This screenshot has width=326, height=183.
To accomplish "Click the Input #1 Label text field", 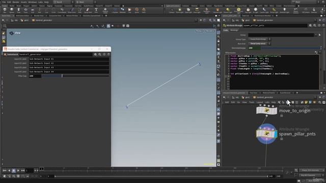I will pyautogui.click(x=69, y=59).
